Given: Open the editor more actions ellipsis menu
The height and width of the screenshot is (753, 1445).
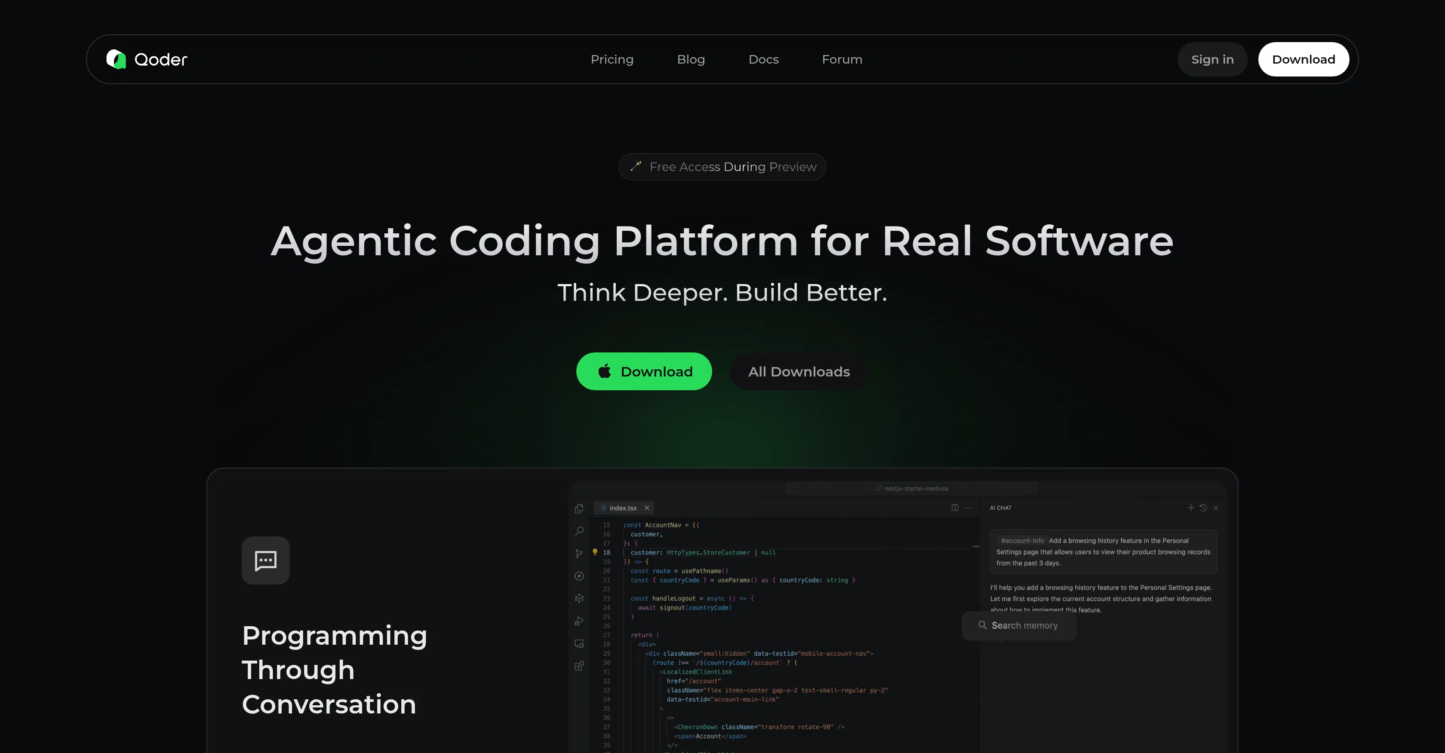Looking at the screenshot, I should 968,508.
